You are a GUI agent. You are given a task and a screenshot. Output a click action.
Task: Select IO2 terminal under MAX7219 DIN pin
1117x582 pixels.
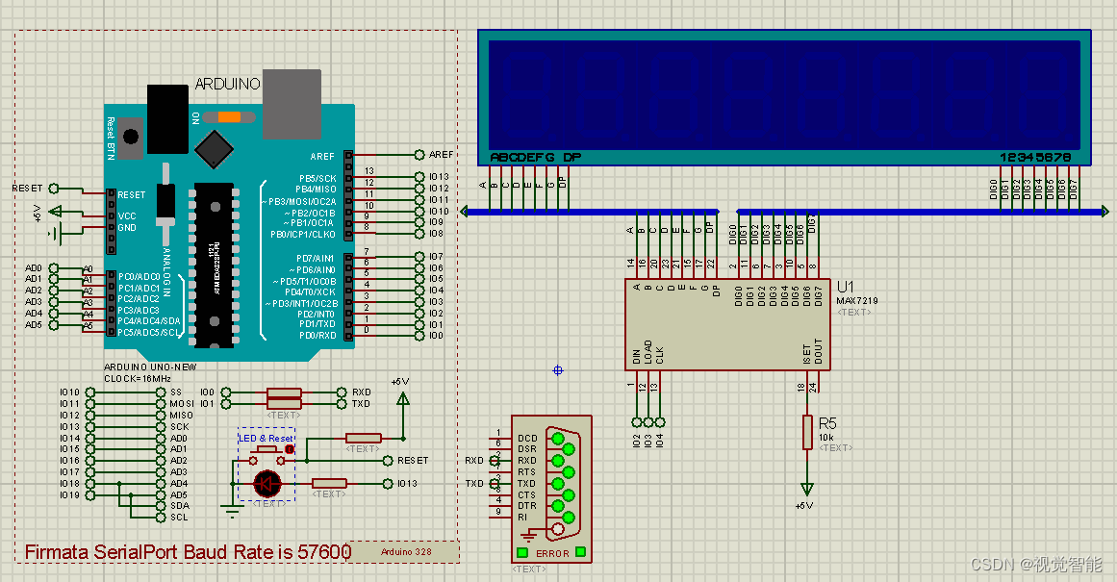[x=637, y=421]
